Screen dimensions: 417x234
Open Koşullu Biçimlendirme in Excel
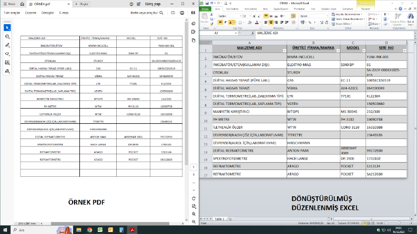347,14
